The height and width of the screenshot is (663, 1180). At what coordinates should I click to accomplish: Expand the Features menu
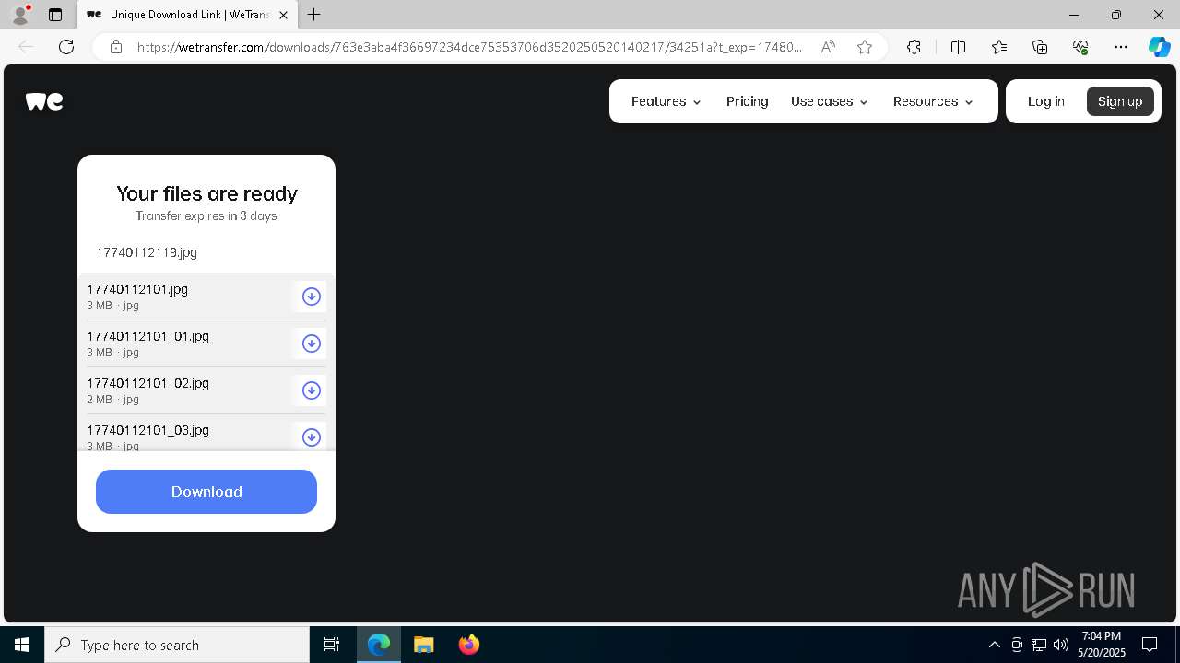[x=667, y=101]
